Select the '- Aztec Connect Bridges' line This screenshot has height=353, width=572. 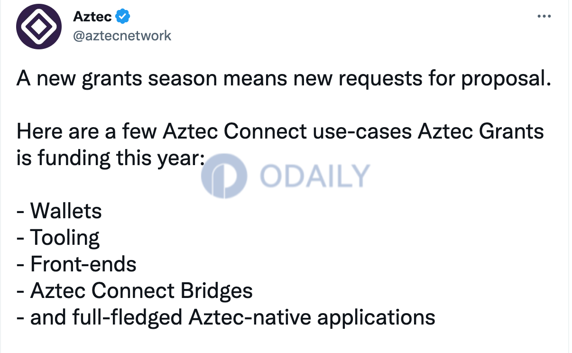135,291
